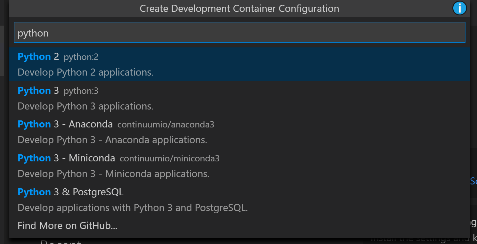This screenshot has width=477, height=244.
Task: Click the Miniconda applications description text
Action: [113, 174]
